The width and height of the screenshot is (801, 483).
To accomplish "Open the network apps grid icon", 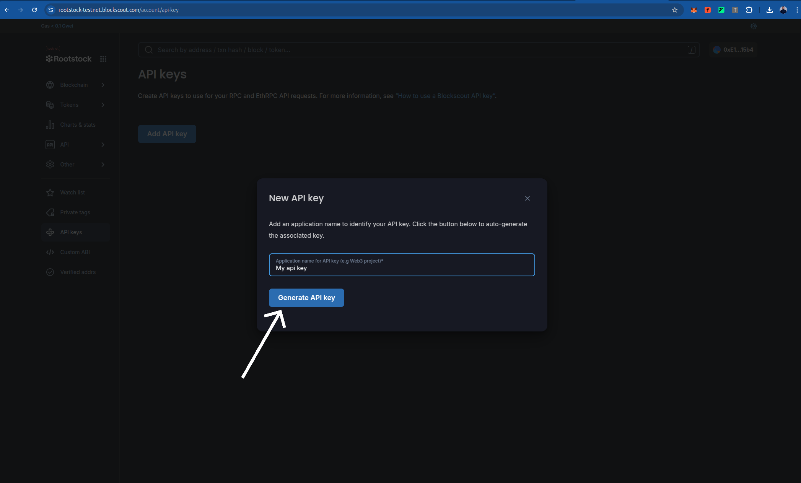I will 103,59.
